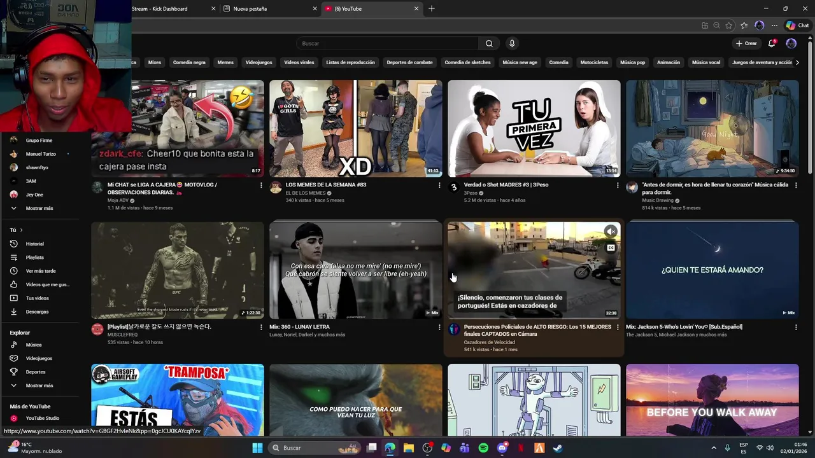Expand Mostrar más under subscriptions

click(41, 208)
